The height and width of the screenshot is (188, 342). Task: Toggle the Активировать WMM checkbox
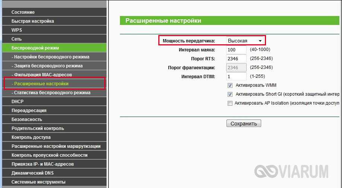[230, 85]
